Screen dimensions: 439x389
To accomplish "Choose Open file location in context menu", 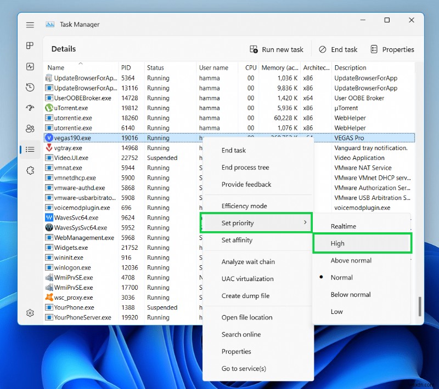I will tap(247, 317).
